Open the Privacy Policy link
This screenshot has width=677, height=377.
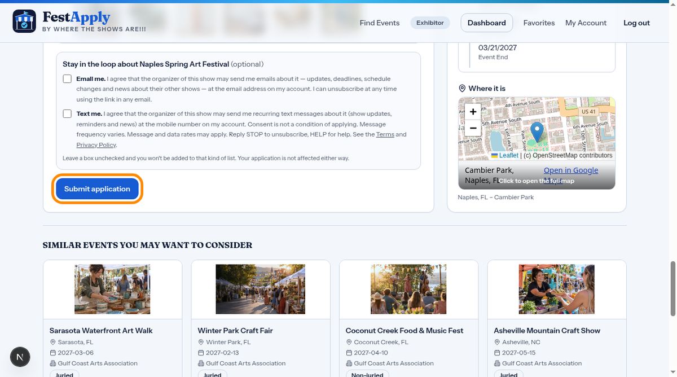click(96, 145)
